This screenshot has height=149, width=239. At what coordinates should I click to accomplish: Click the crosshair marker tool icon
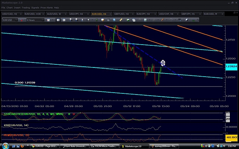88,20
